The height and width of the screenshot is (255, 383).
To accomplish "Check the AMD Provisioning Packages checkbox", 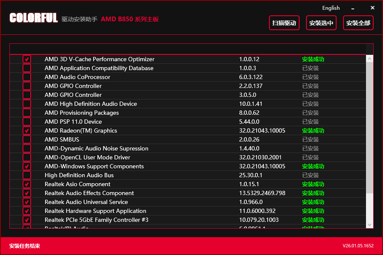I will point(27,113).
